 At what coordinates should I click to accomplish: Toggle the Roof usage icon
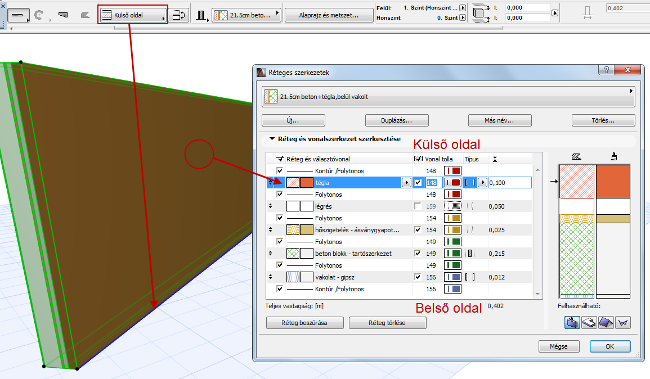click(606, 323)
